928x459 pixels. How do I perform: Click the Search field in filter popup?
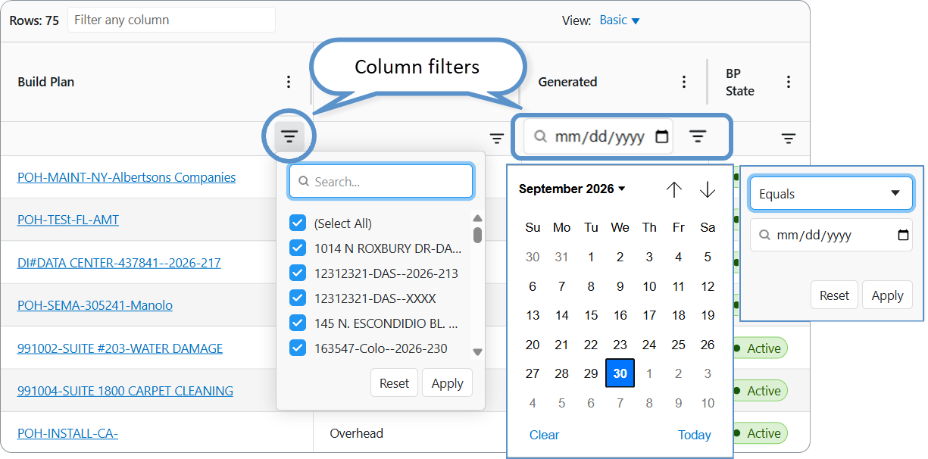click(381, 182)
